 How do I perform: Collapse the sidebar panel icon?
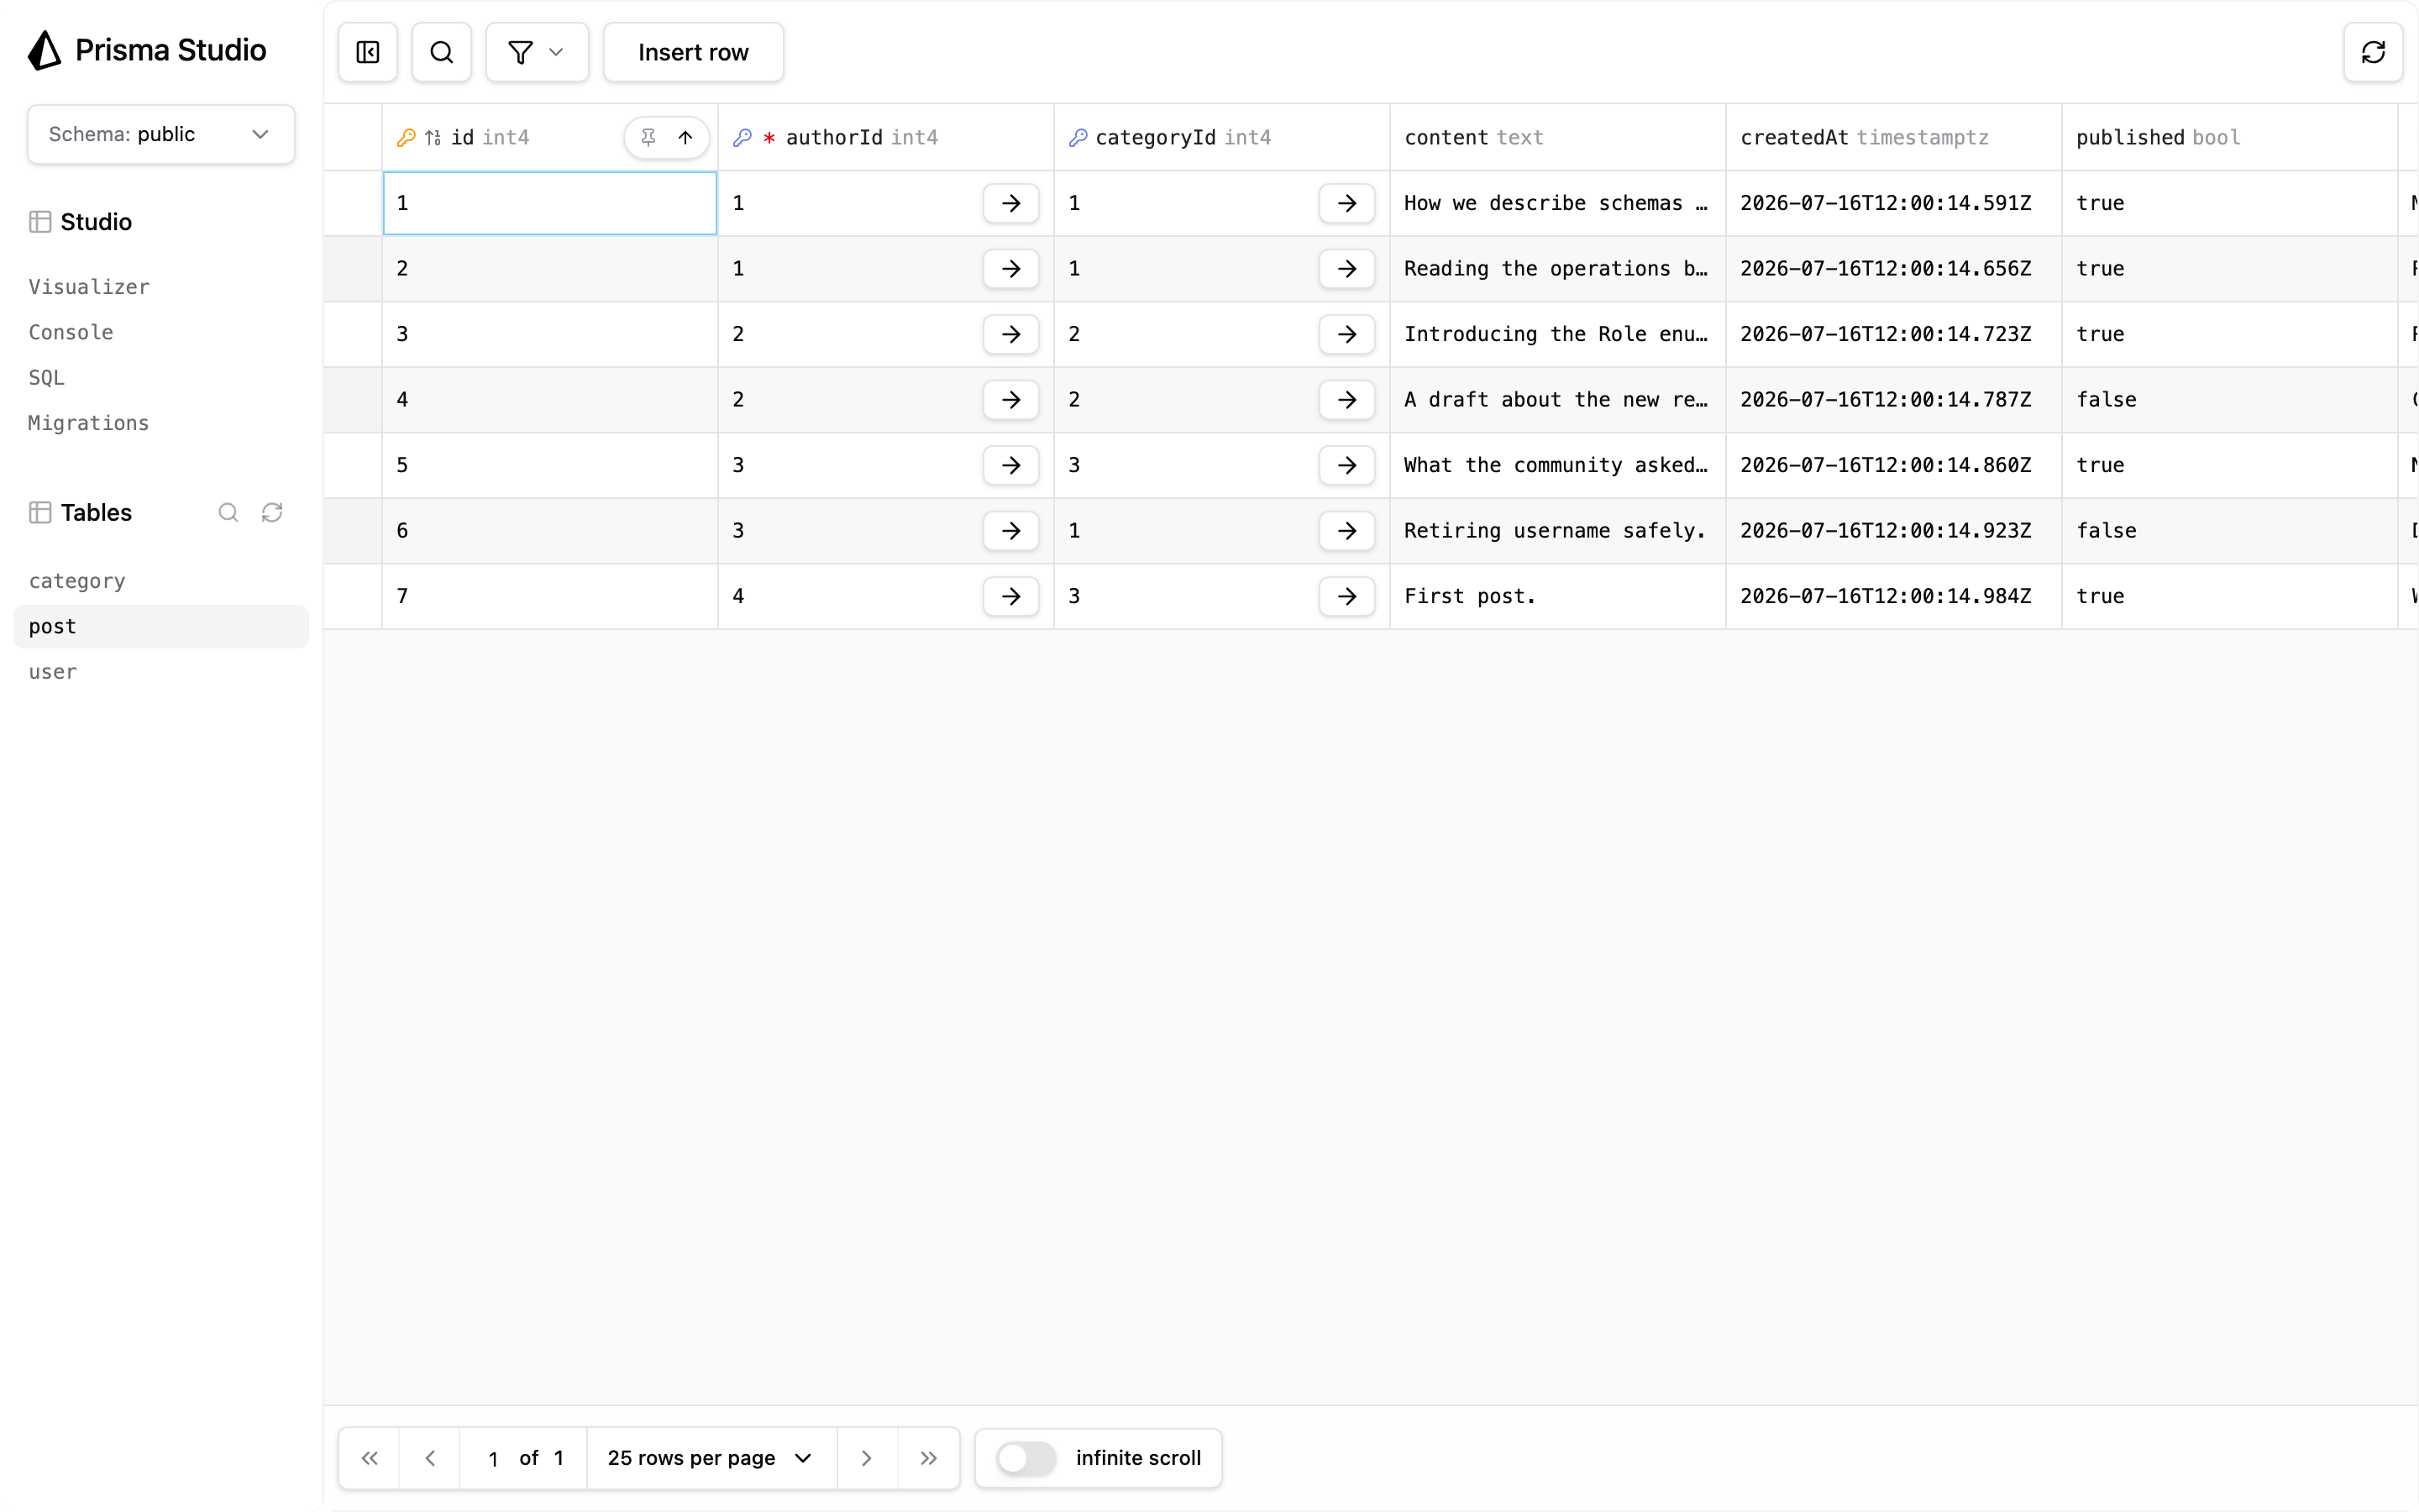368,52
